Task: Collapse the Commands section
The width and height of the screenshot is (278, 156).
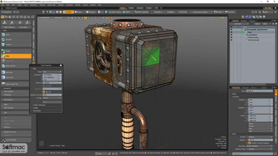Action: click(6, 88)
